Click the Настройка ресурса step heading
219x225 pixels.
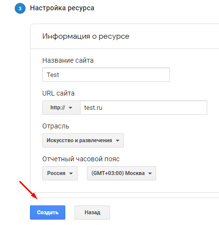[62, 8]
